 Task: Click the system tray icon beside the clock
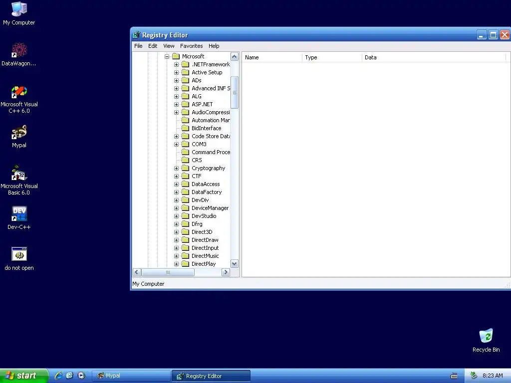pos(474,376)
